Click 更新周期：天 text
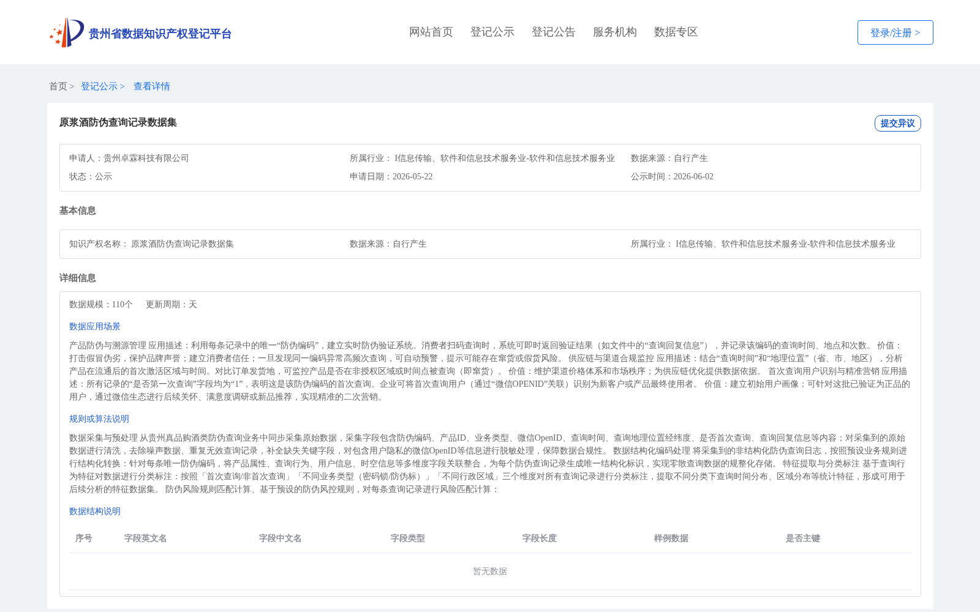The height and width of the screenshot is (612, 980). pos(171,304)
